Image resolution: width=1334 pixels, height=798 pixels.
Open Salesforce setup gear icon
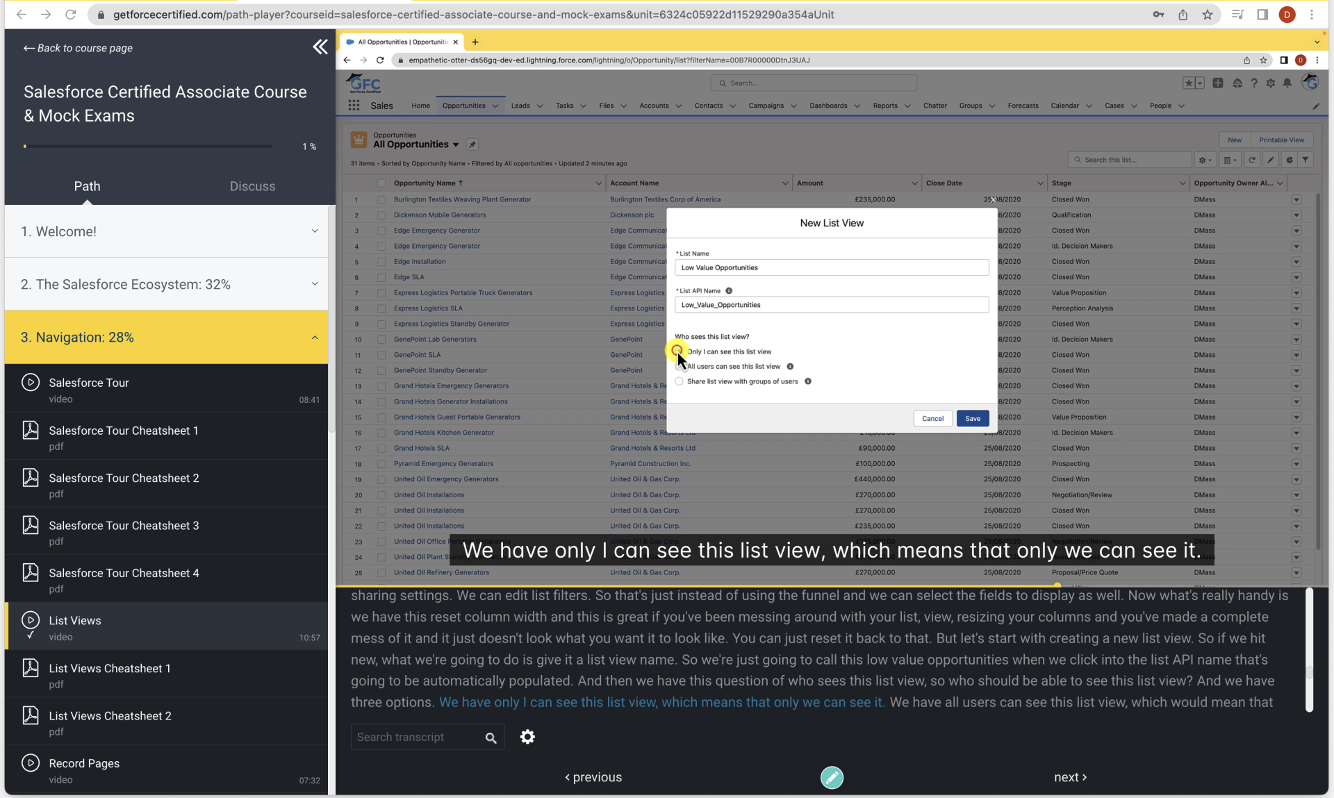click(x=1270, y=83)
